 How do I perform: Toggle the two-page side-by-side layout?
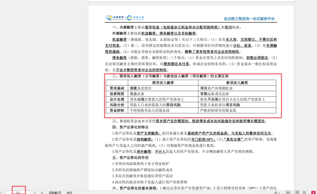coord(304,193)
